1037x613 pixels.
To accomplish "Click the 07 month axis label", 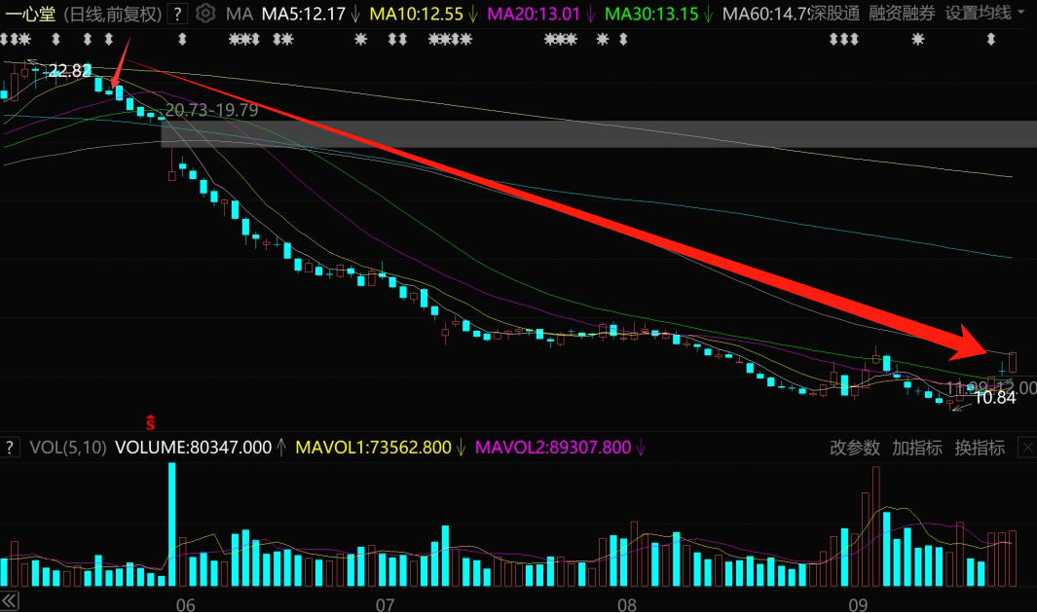I will 385,603.
